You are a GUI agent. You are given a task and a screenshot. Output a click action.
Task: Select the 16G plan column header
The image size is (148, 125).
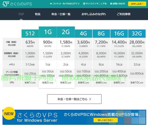119,33
